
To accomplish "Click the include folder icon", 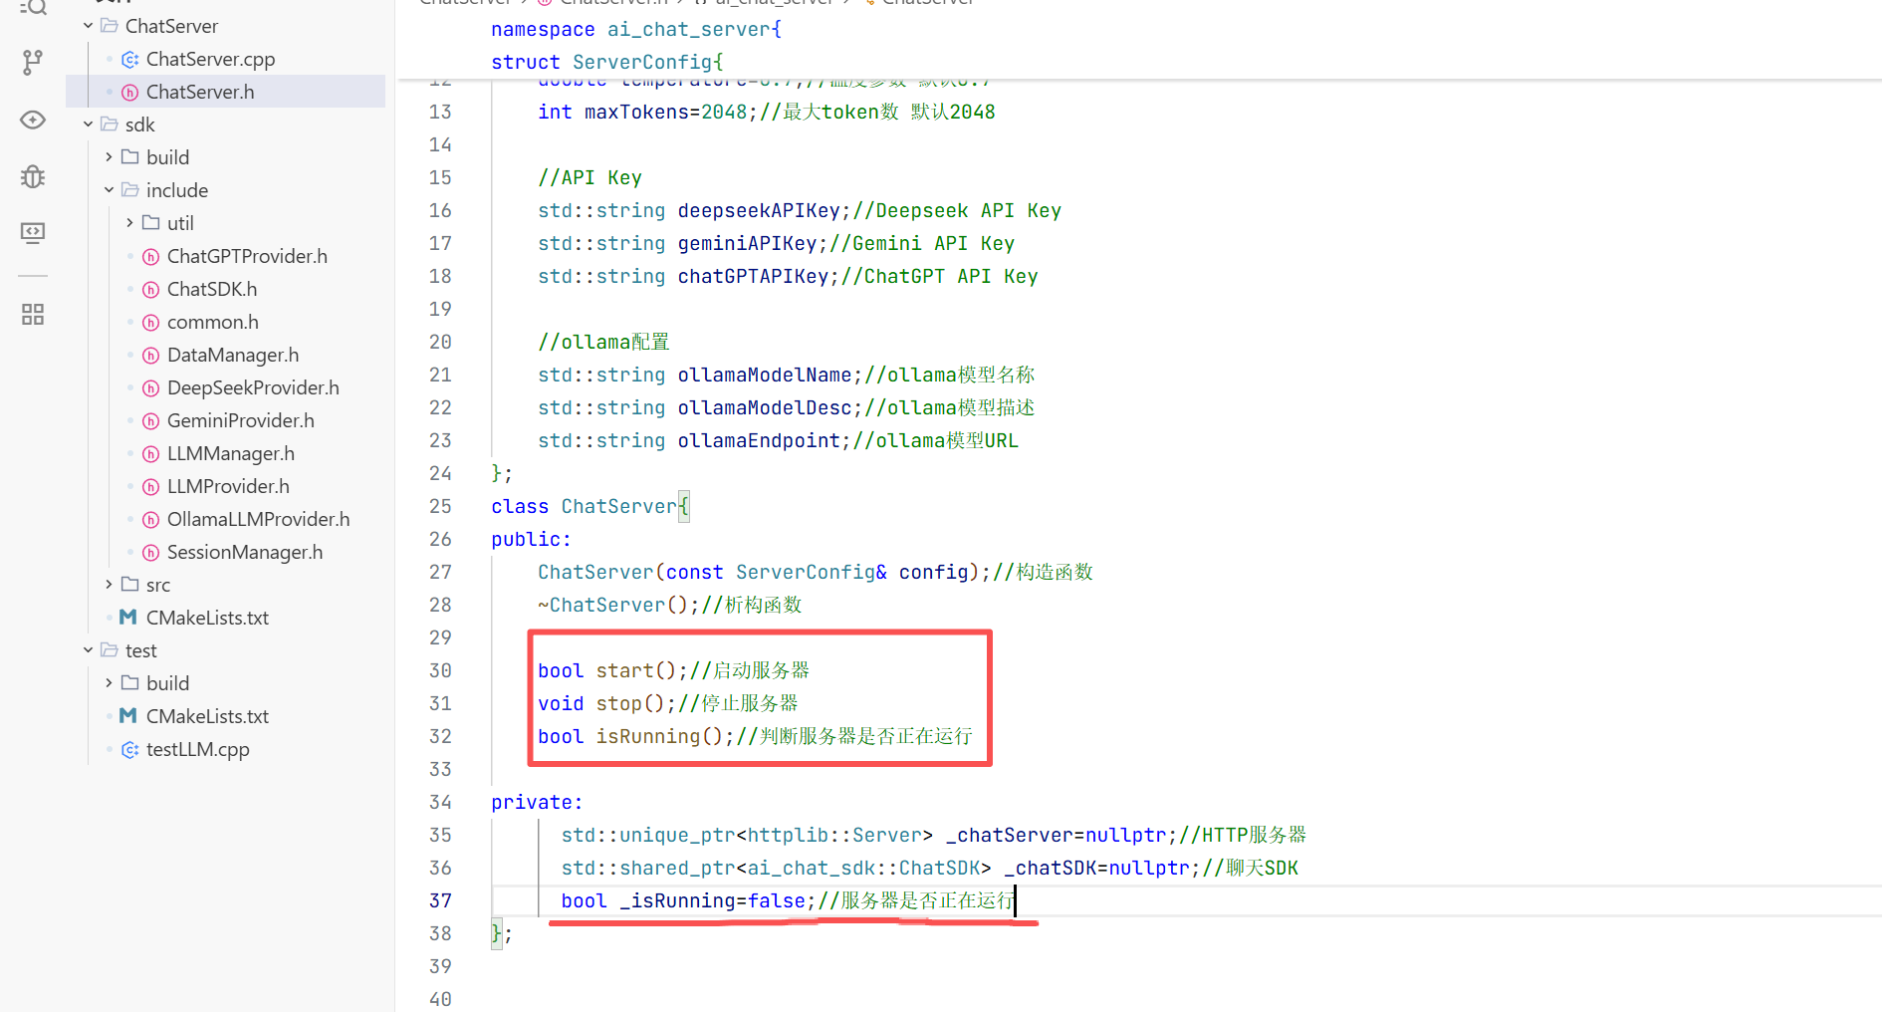I will [x=129, y=189].
